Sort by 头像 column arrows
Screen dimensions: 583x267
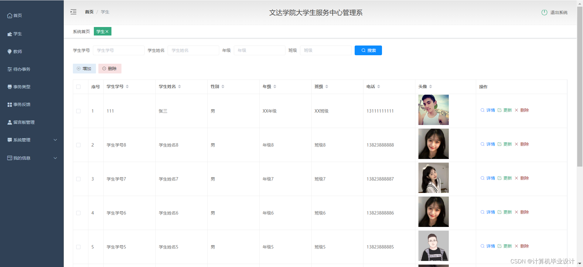tap(431, 86)
